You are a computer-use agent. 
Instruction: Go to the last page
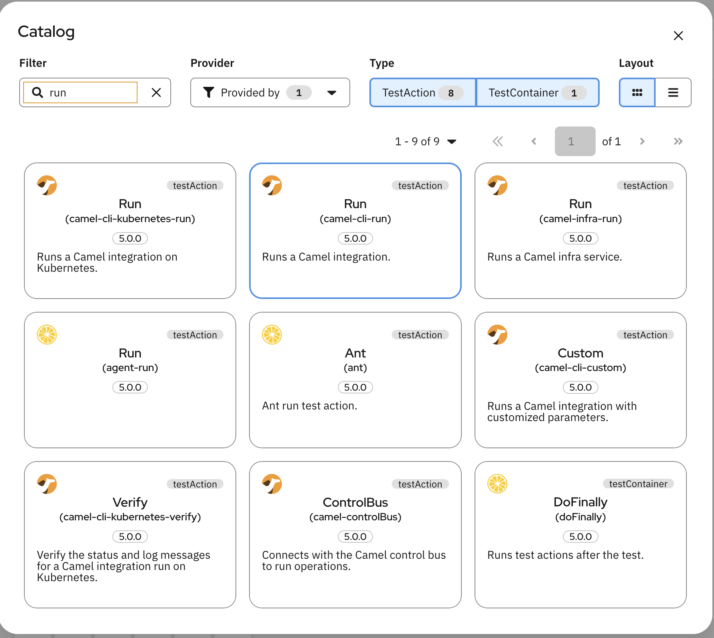(x=678, y=141)
